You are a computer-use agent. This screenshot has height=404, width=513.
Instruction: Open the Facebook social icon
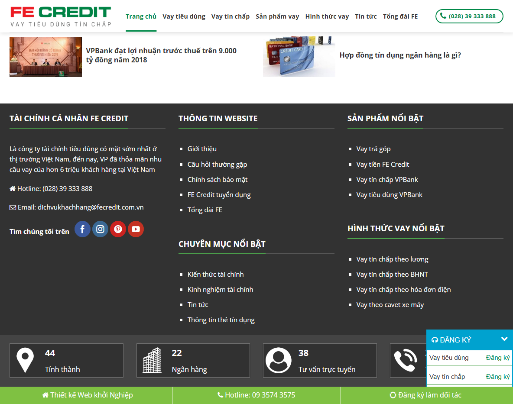[x=82, y=229]
